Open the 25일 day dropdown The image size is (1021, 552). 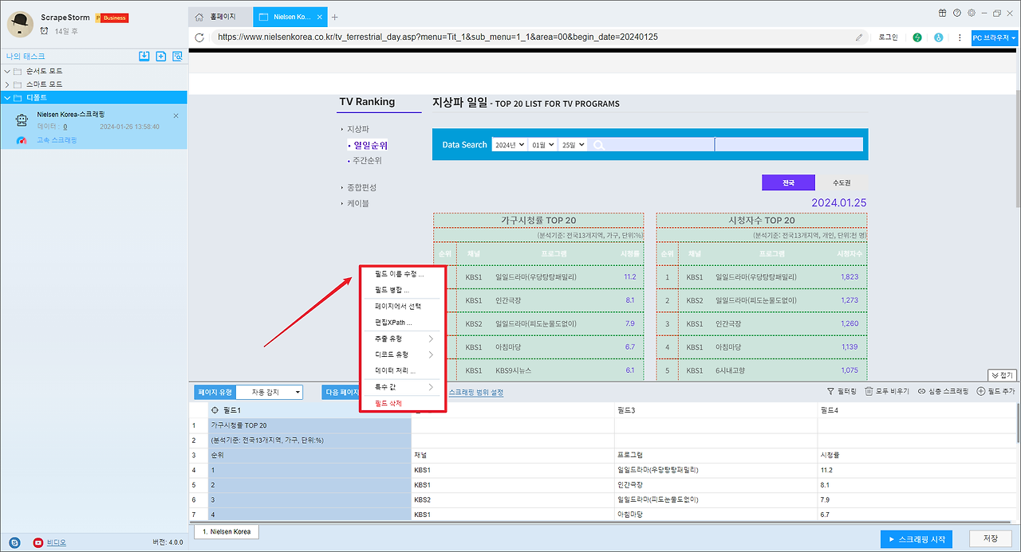click(572, 145)
